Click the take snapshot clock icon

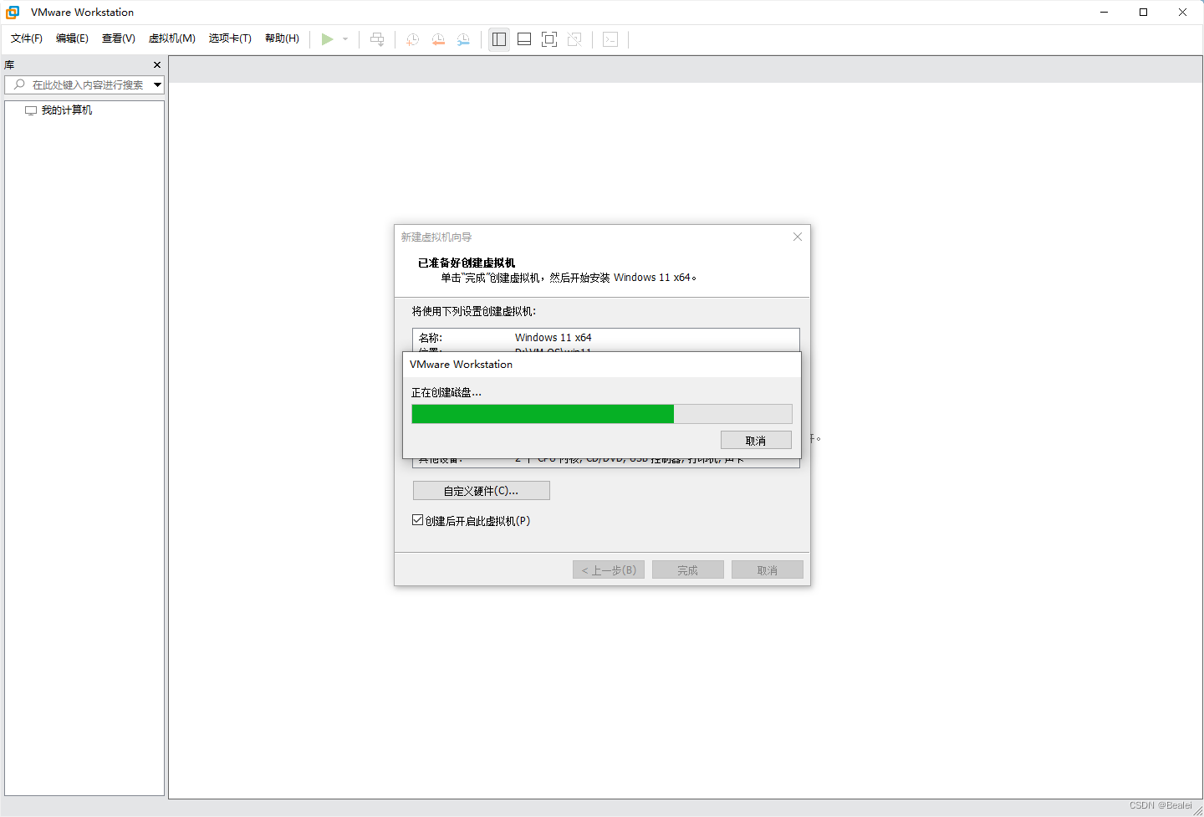tap(412, 39)
